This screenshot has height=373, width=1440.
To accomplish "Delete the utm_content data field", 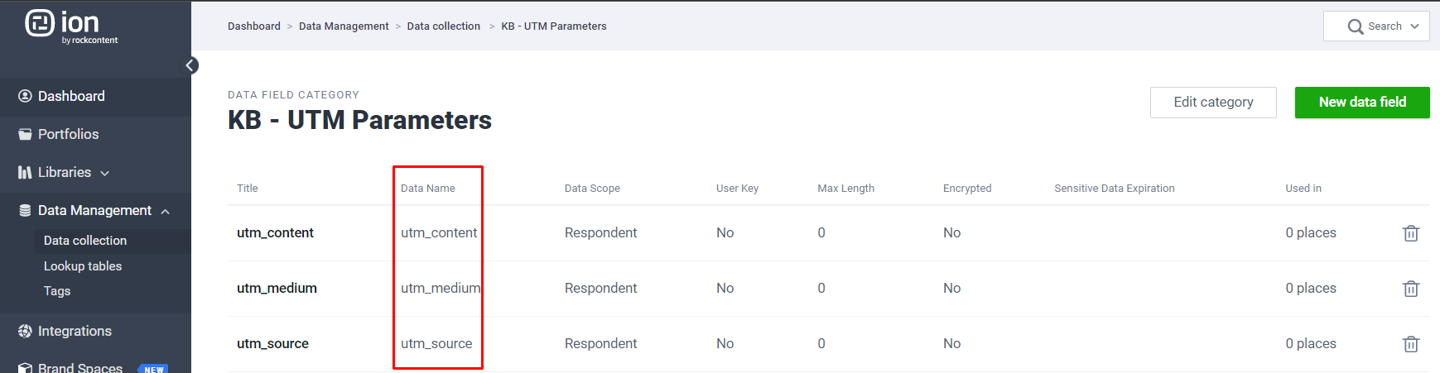I will point(1411,233).
